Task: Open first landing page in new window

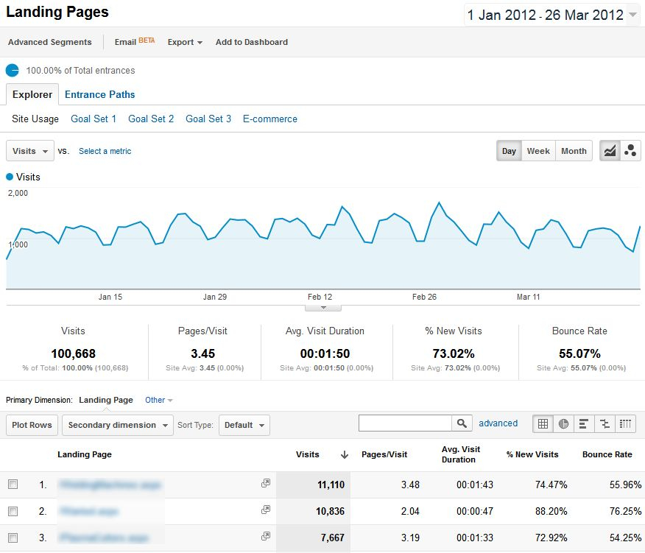Action: [x=266, y=484]
